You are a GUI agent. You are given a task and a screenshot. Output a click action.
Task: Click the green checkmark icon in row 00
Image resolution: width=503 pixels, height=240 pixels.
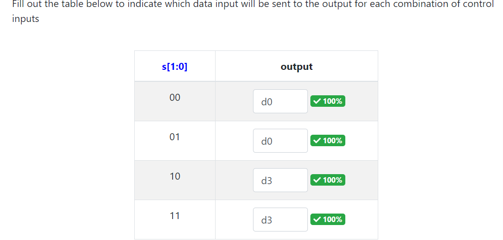[317, 101]
